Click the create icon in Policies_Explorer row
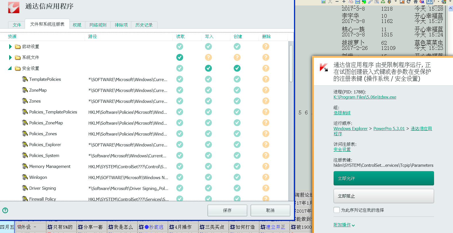453x233 pixels. click(x=237, y=144)
